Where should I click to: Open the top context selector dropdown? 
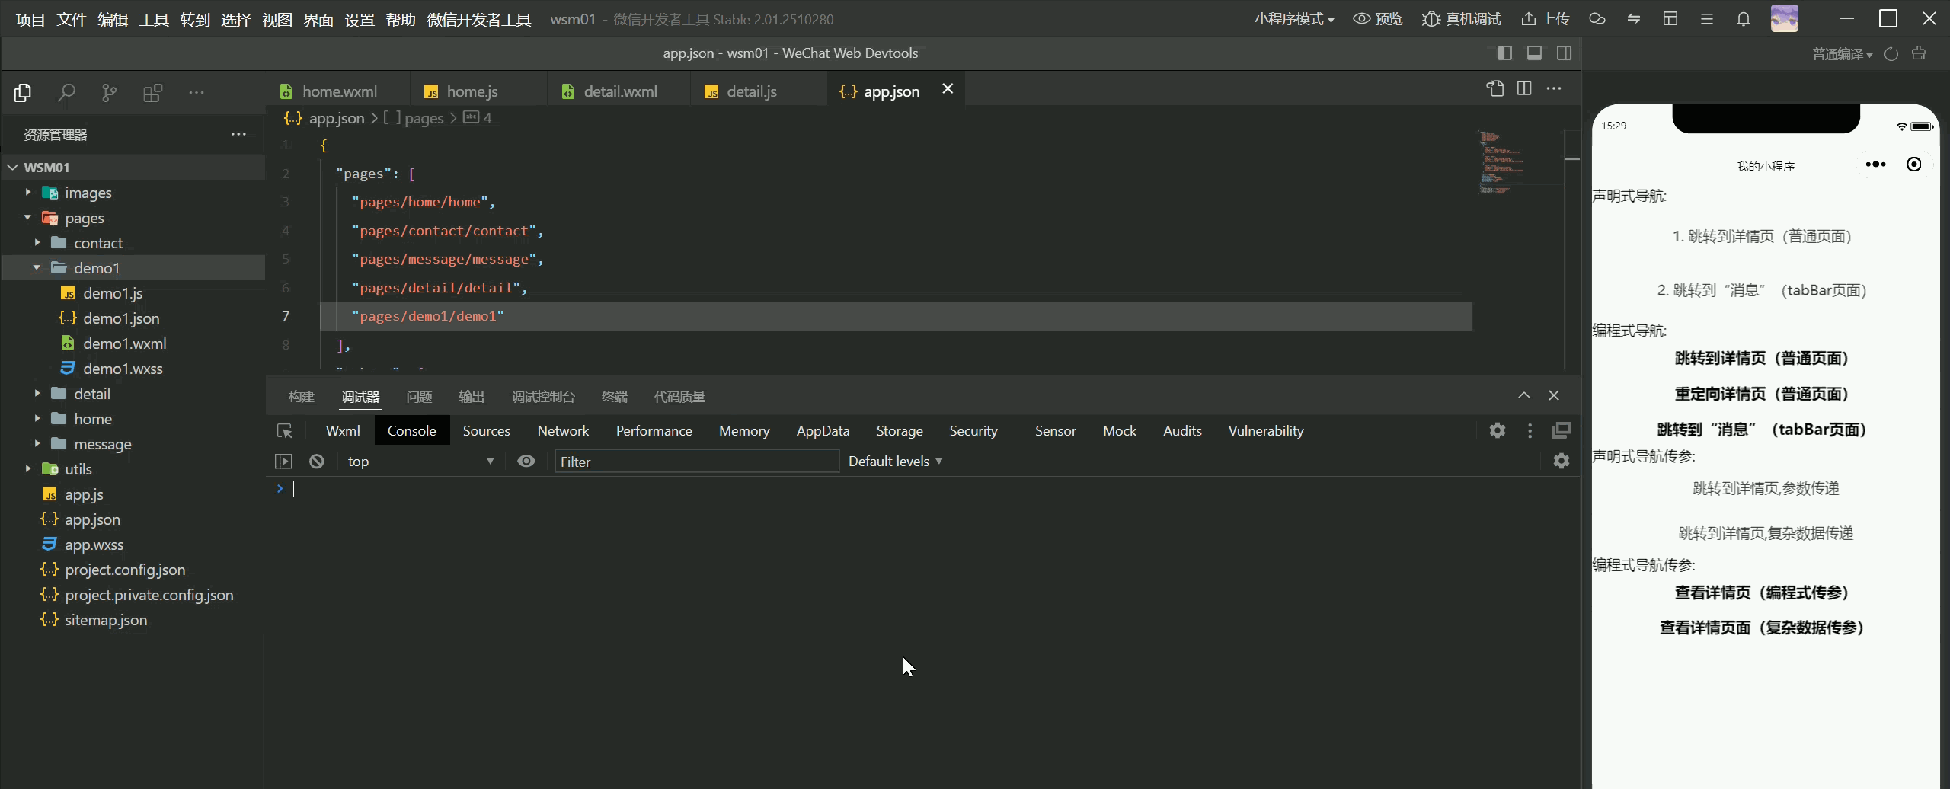point(421,462)
